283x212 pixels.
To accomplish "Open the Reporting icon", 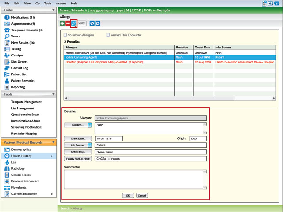I will 7,87.
